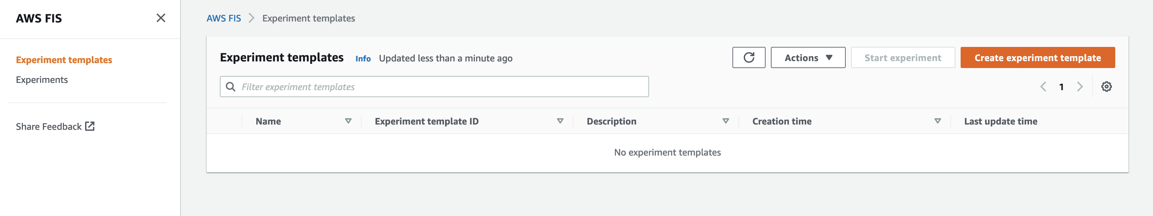Sort by Description column arrow
This screenshot has width=1153, height=216.
[726, 121]
